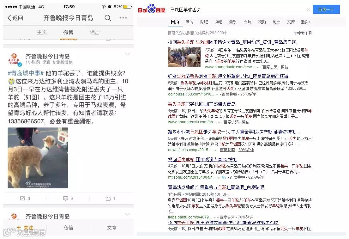
Task: Expand dropdown arrow beside www.shangrenxiu.com URL
Action: point(219,122)
